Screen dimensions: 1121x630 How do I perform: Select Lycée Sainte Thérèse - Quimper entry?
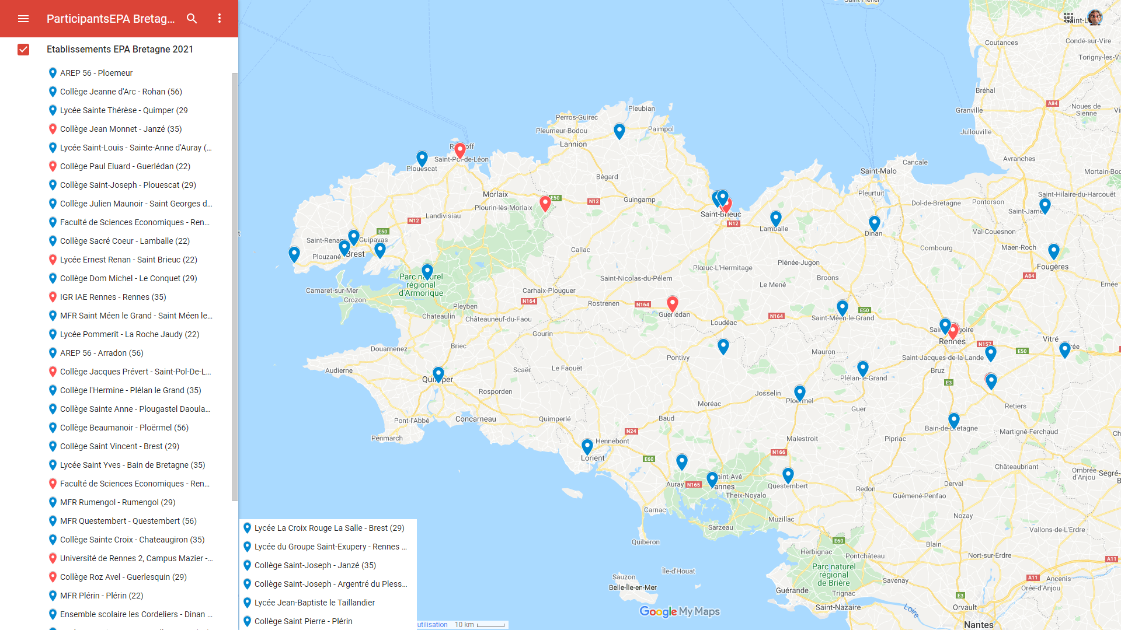click(124, 110)
